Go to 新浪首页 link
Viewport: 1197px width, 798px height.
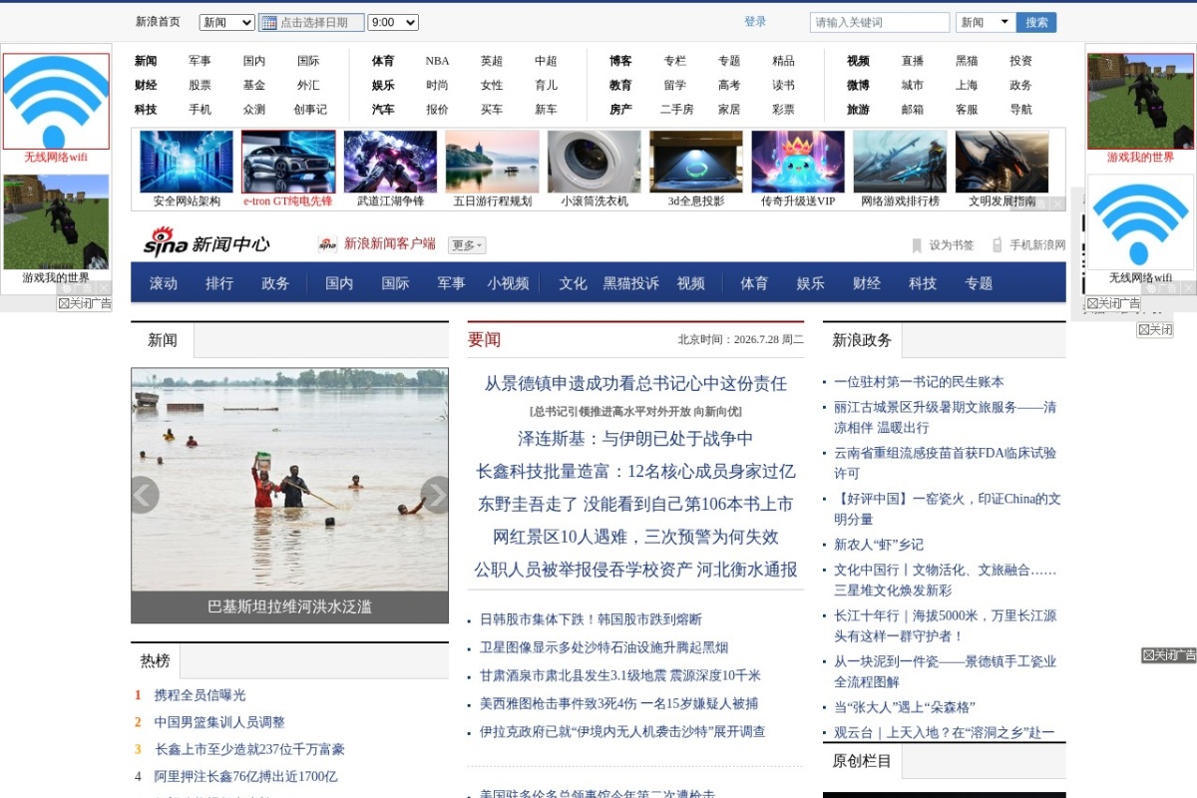pos(158,22)
